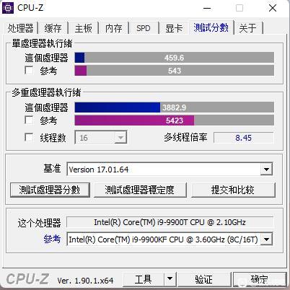Screen dimensions: 290x290
Task: Click the multi-thread 3882.9 score bar
Action: [175, 107]
